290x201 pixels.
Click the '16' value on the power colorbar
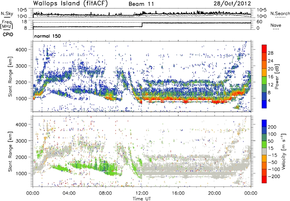coord(270,77)
